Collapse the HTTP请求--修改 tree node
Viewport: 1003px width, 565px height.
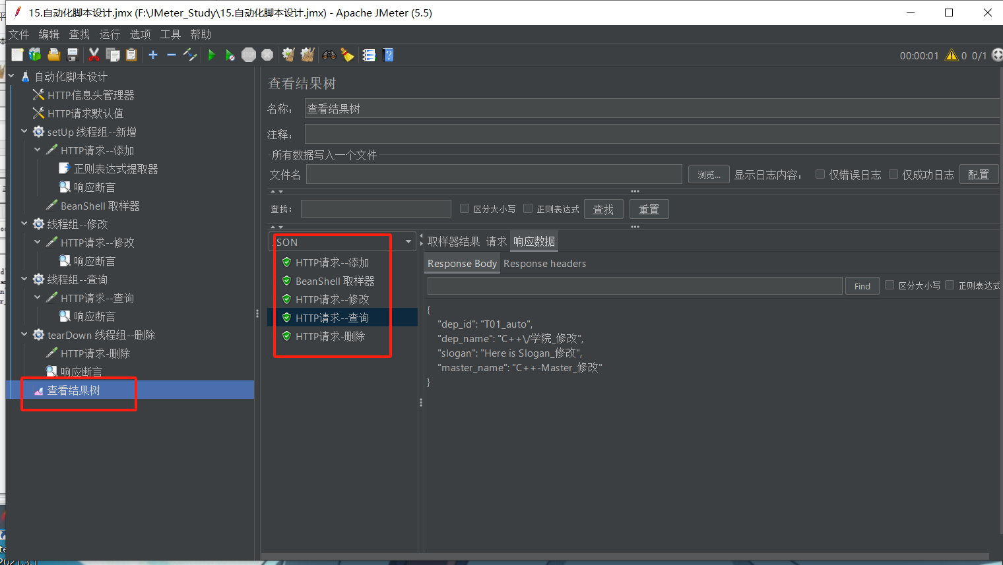coord(38,243)
